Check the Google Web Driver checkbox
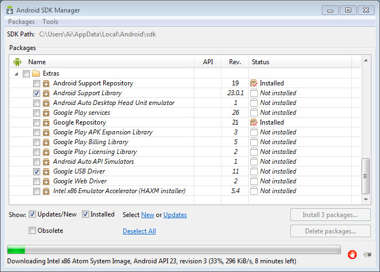Viewport: 380px width, 272px height. [x=36, y=181]
